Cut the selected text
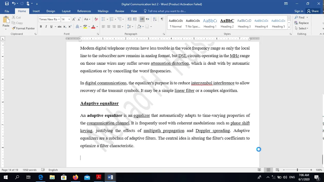The height and width of the screenshot is (182, 324). pyautogui.click(x=16, y=17)
